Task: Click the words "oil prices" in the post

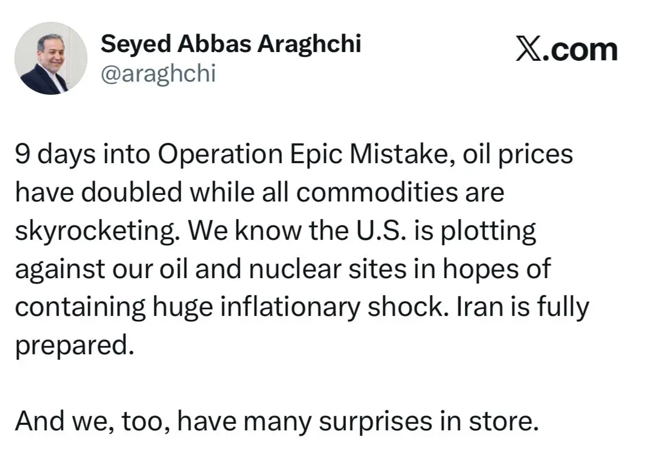Action: coord(517,155)
